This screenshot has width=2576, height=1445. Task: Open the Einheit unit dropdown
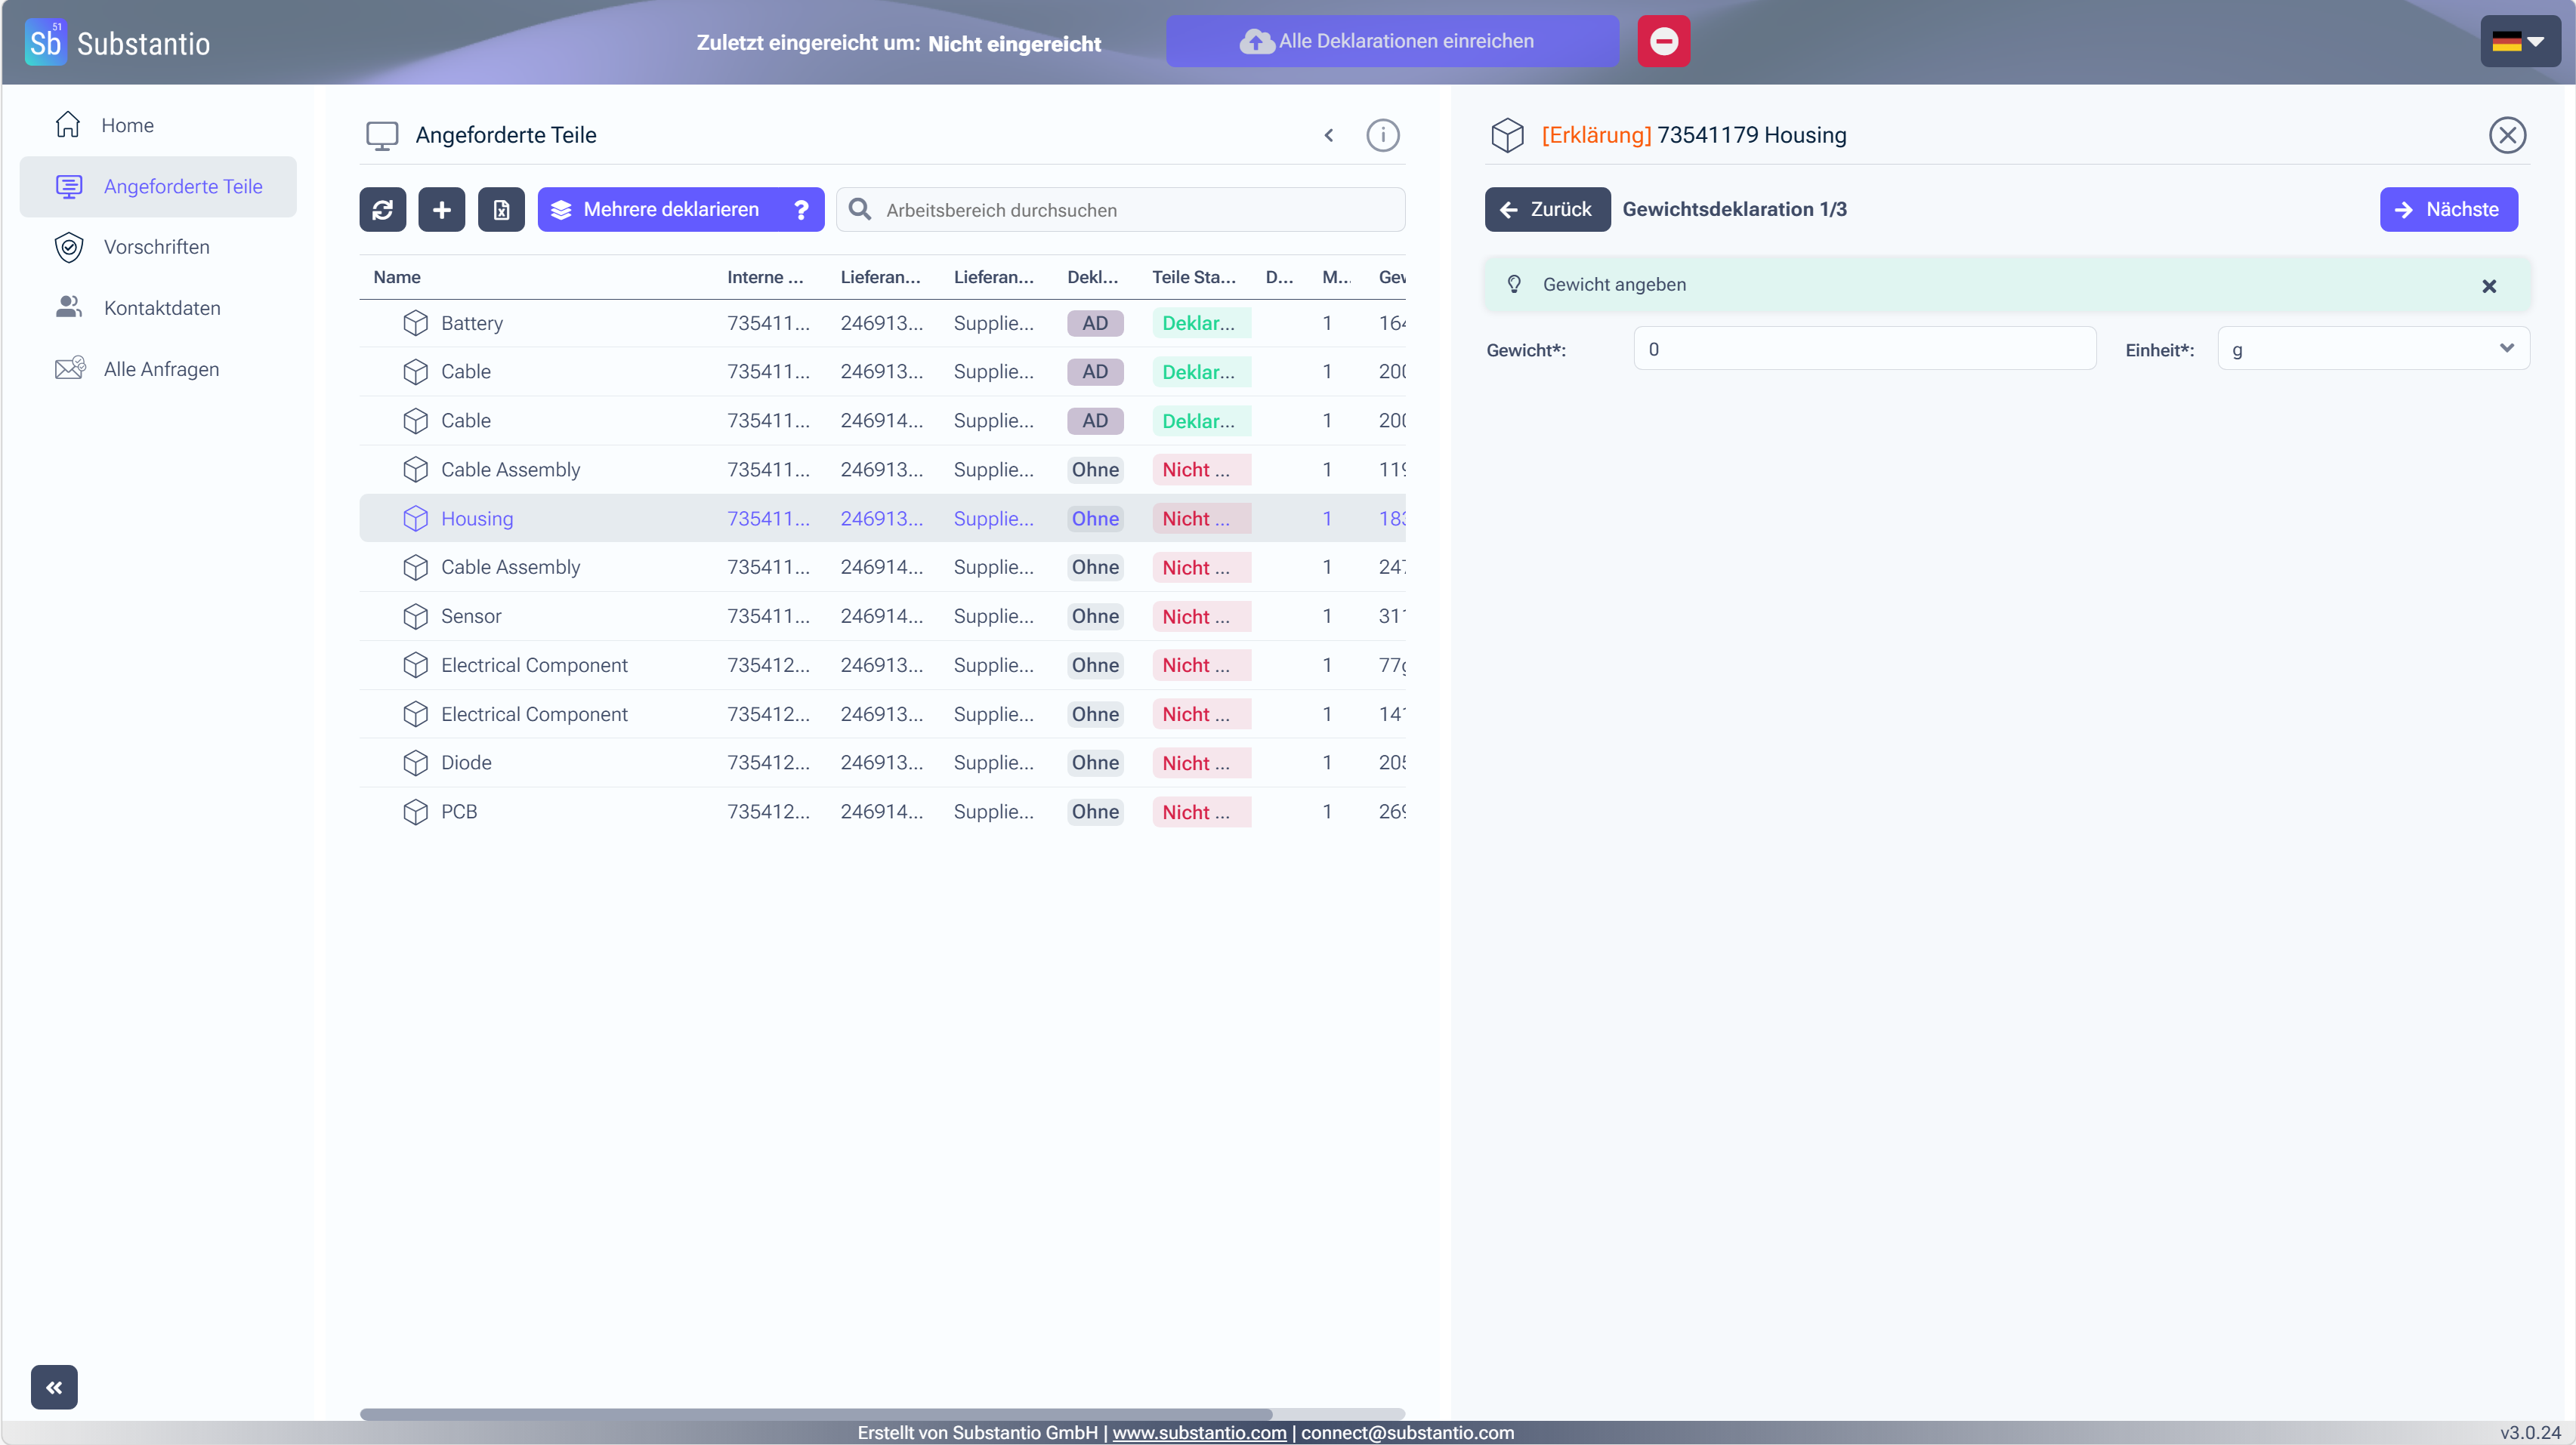[2373, 349]
